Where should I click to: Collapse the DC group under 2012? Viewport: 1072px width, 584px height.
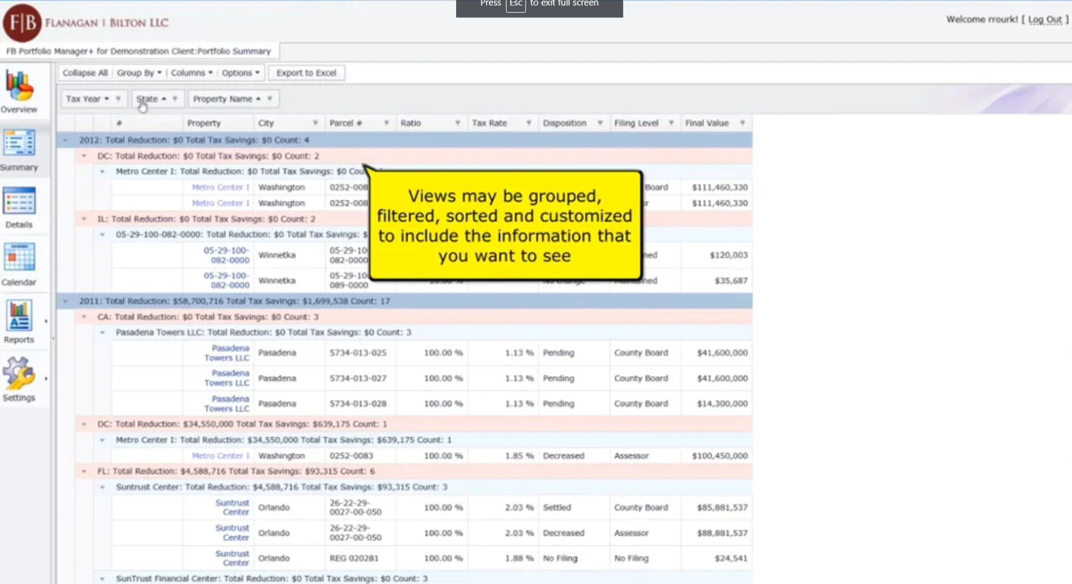[x=83, y=156]
